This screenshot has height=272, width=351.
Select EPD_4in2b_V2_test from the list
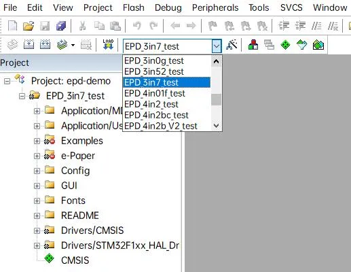[x=167, y=126]
